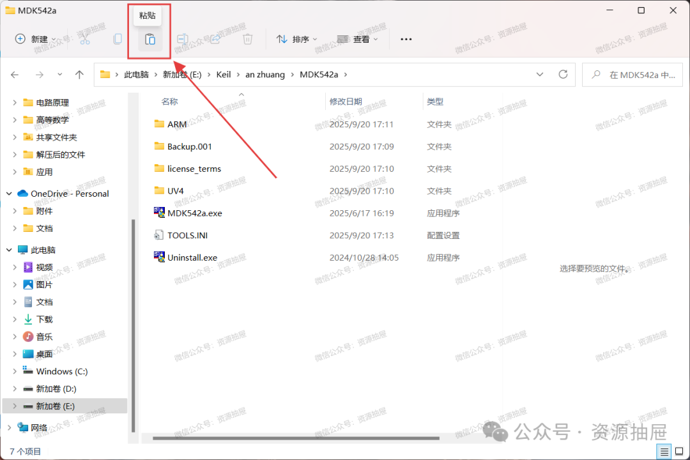Collapse the 此电脑 tree node
690x460 pixels.
pyautogui.click(x=9, y=250)
